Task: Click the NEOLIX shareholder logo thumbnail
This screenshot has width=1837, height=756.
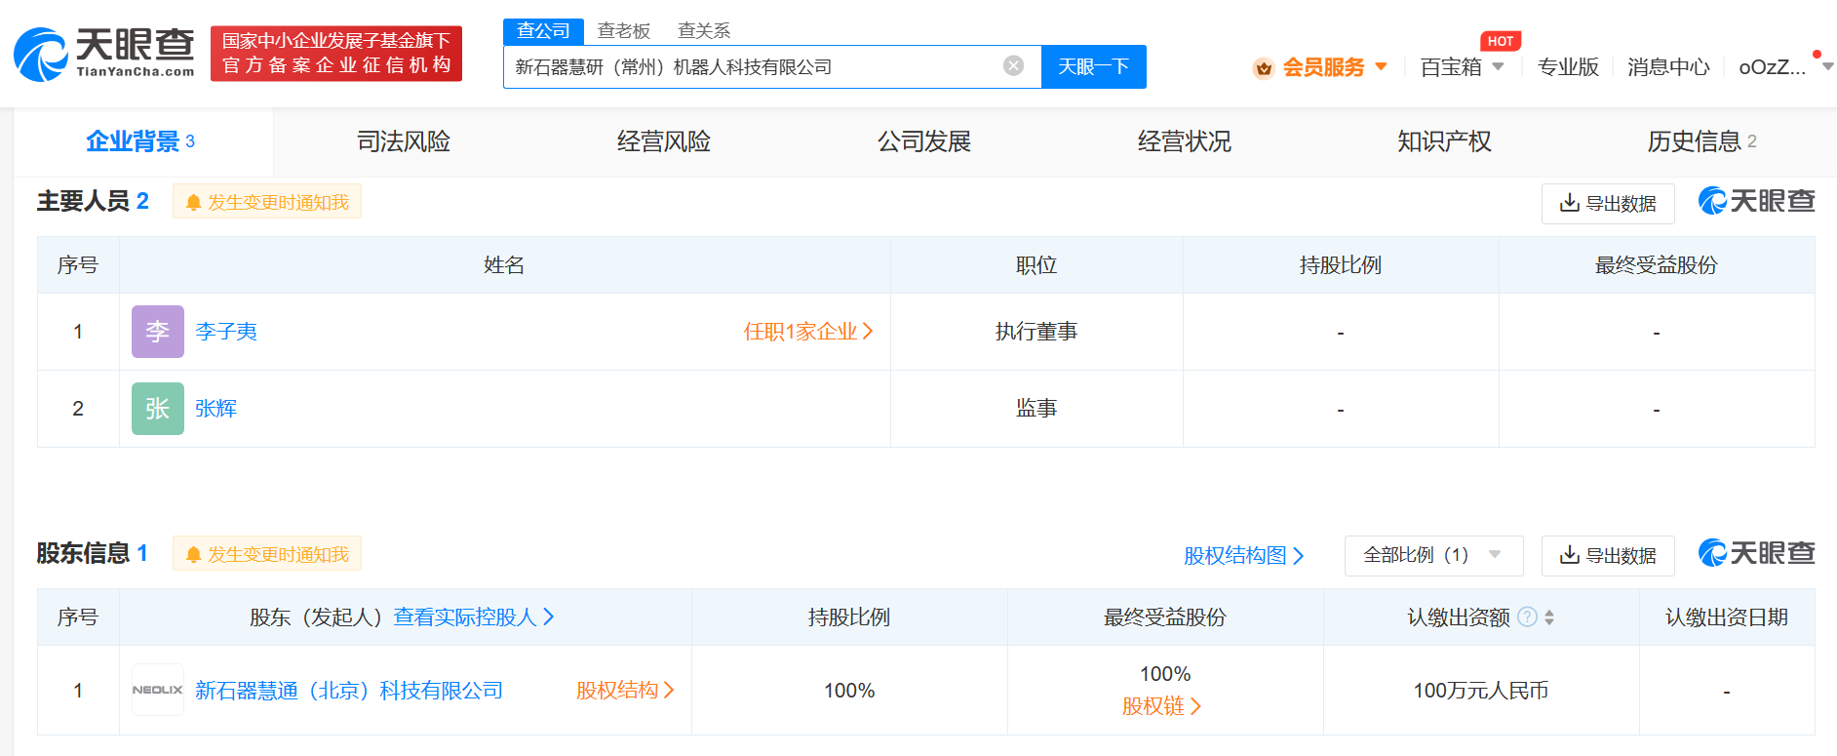Action: tap(157, 690)
